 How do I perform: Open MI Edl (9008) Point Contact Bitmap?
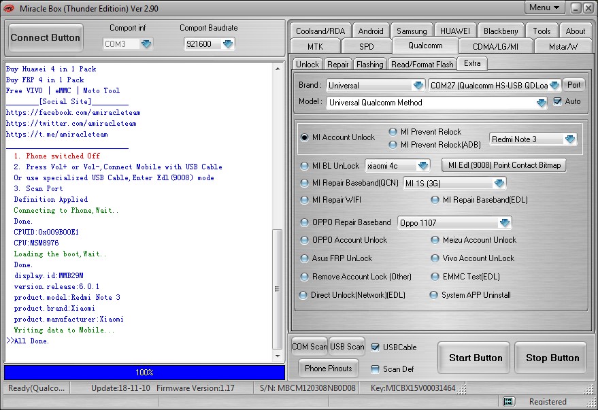click(504, 165)
